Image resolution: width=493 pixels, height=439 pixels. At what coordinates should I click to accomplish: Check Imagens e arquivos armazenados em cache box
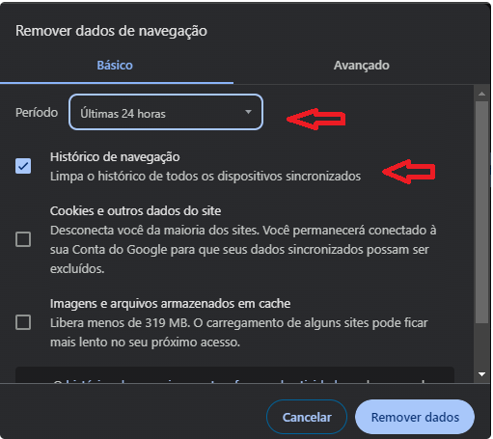coord(23,322)
